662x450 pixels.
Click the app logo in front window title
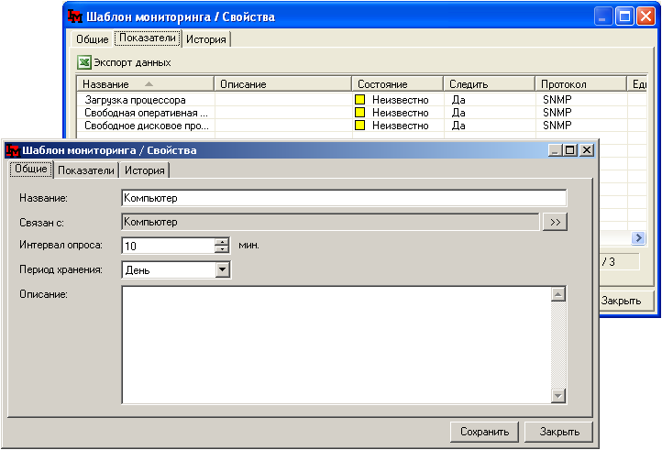(x=13, y=150)
